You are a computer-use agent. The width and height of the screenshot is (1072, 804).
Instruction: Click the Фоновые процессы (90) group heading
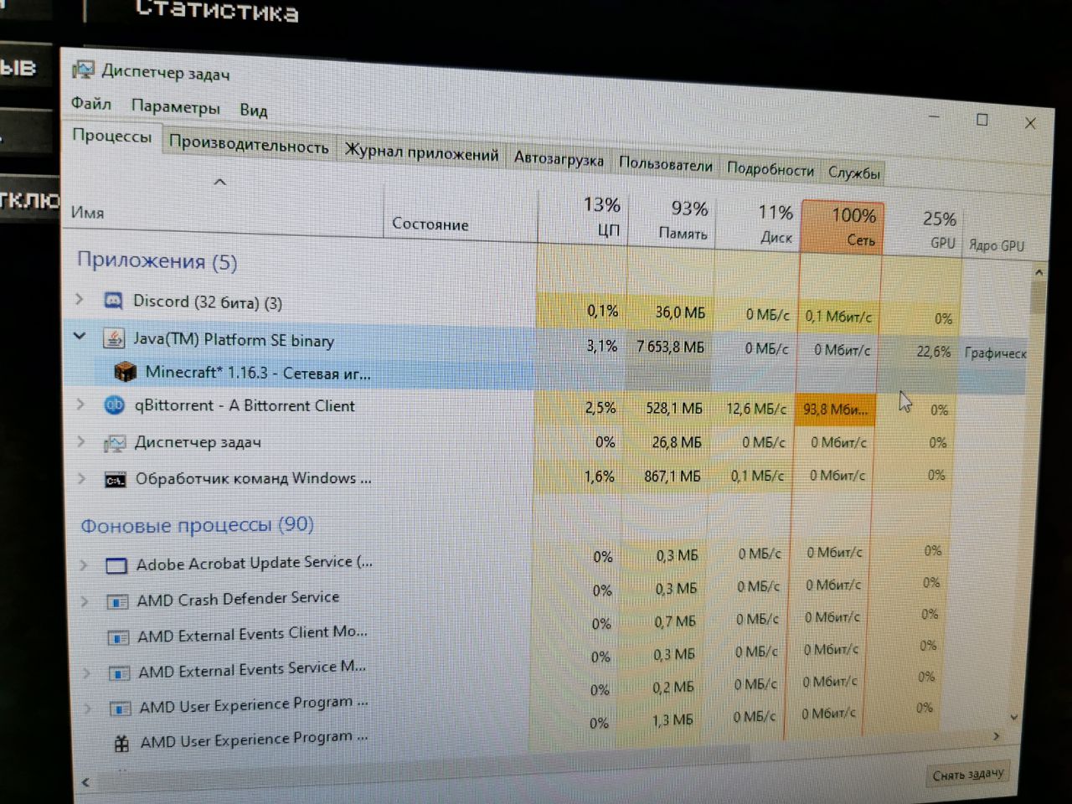pyautogui.click(x=197, y=525)
